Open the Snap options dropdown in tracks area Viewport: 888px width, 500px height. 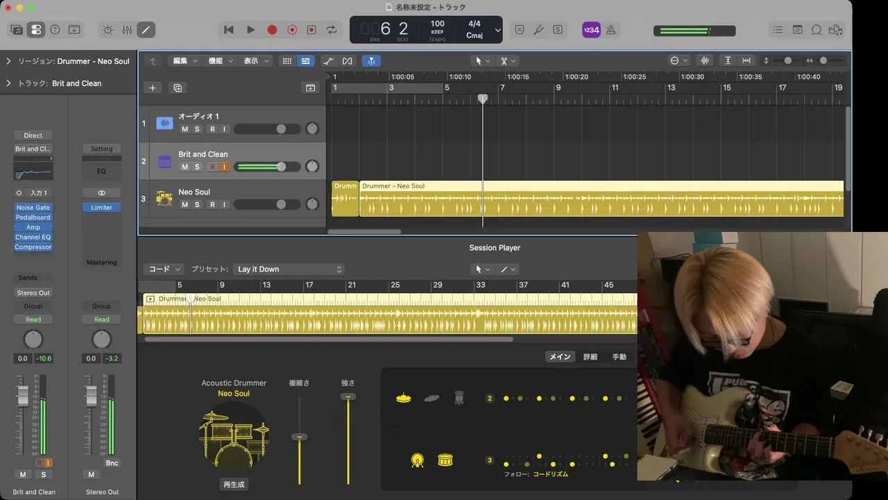click(679, 61)
